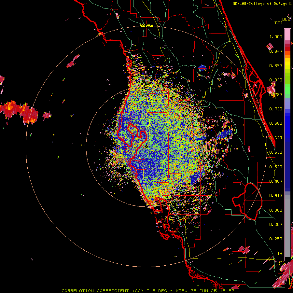
Task: Click the 0.573 scale value
Action: click(x=276, y=152)
